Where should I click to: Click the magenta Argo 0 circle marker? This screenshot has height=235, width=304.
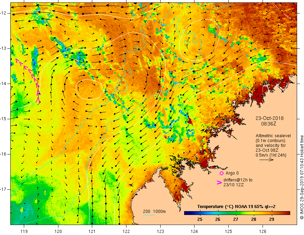tap(221, 173)
